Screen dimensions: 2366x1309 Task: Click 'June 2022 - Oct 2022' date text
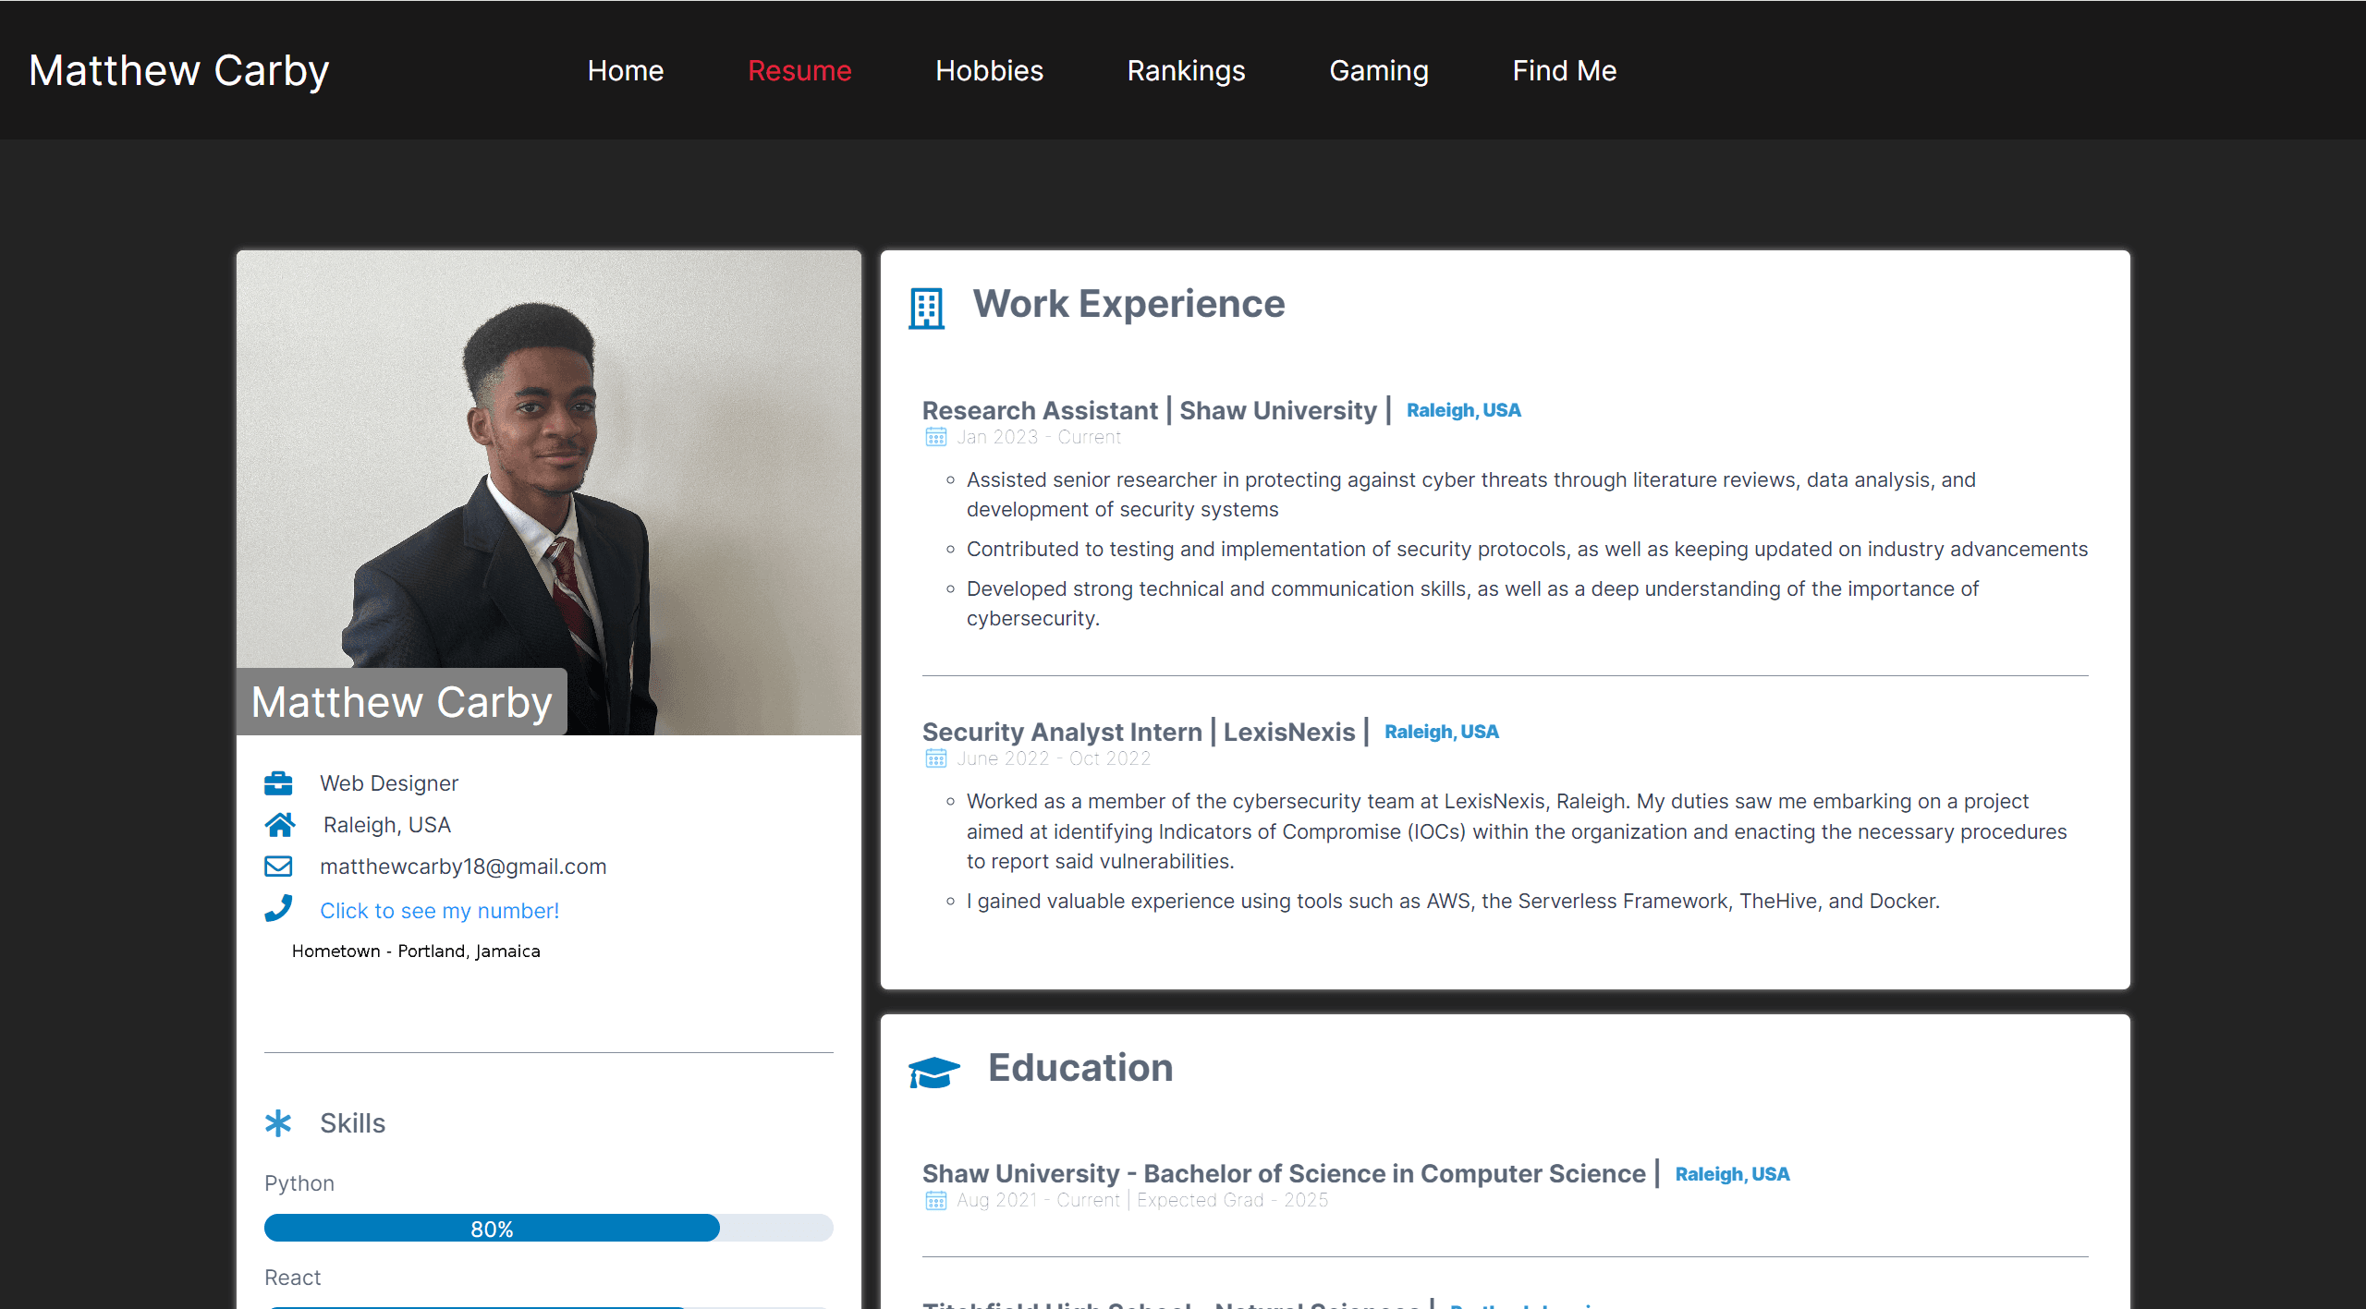pos(1054,758)
